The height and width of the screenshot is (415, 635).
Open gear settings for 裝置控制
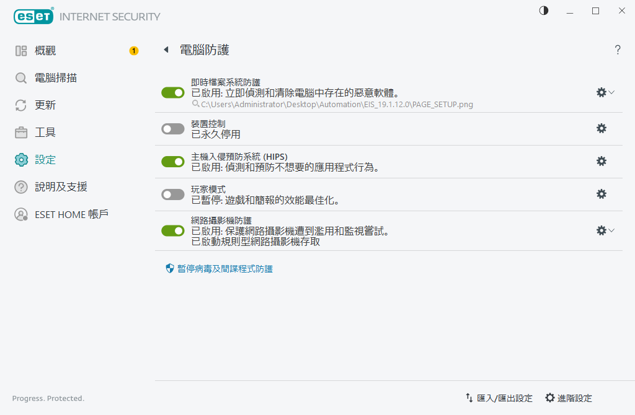602,128
